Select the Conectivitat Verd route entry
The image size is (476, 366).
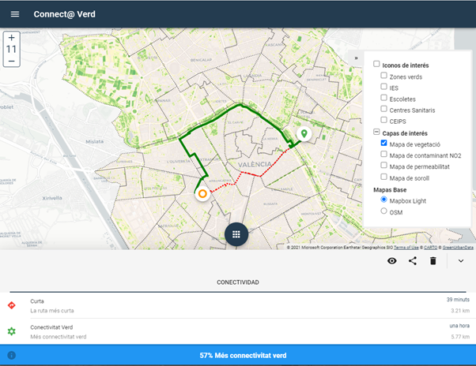[237, 331]
